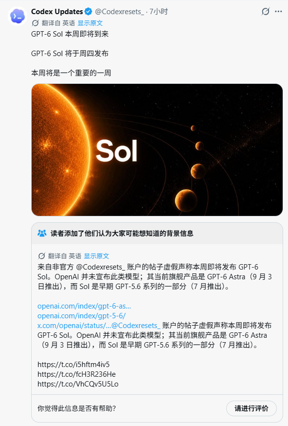288x426 pixels.
Task: Show original text of the tweet
Action: click(90, 23)
